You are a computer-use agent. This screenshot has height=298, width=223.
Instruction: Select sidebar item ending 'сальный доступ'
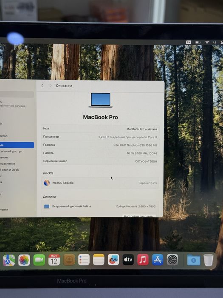click(x=11, y=151)
